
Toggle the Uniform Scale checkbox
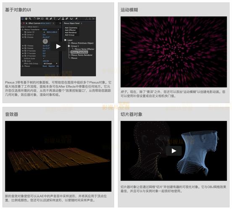point(44,58)
